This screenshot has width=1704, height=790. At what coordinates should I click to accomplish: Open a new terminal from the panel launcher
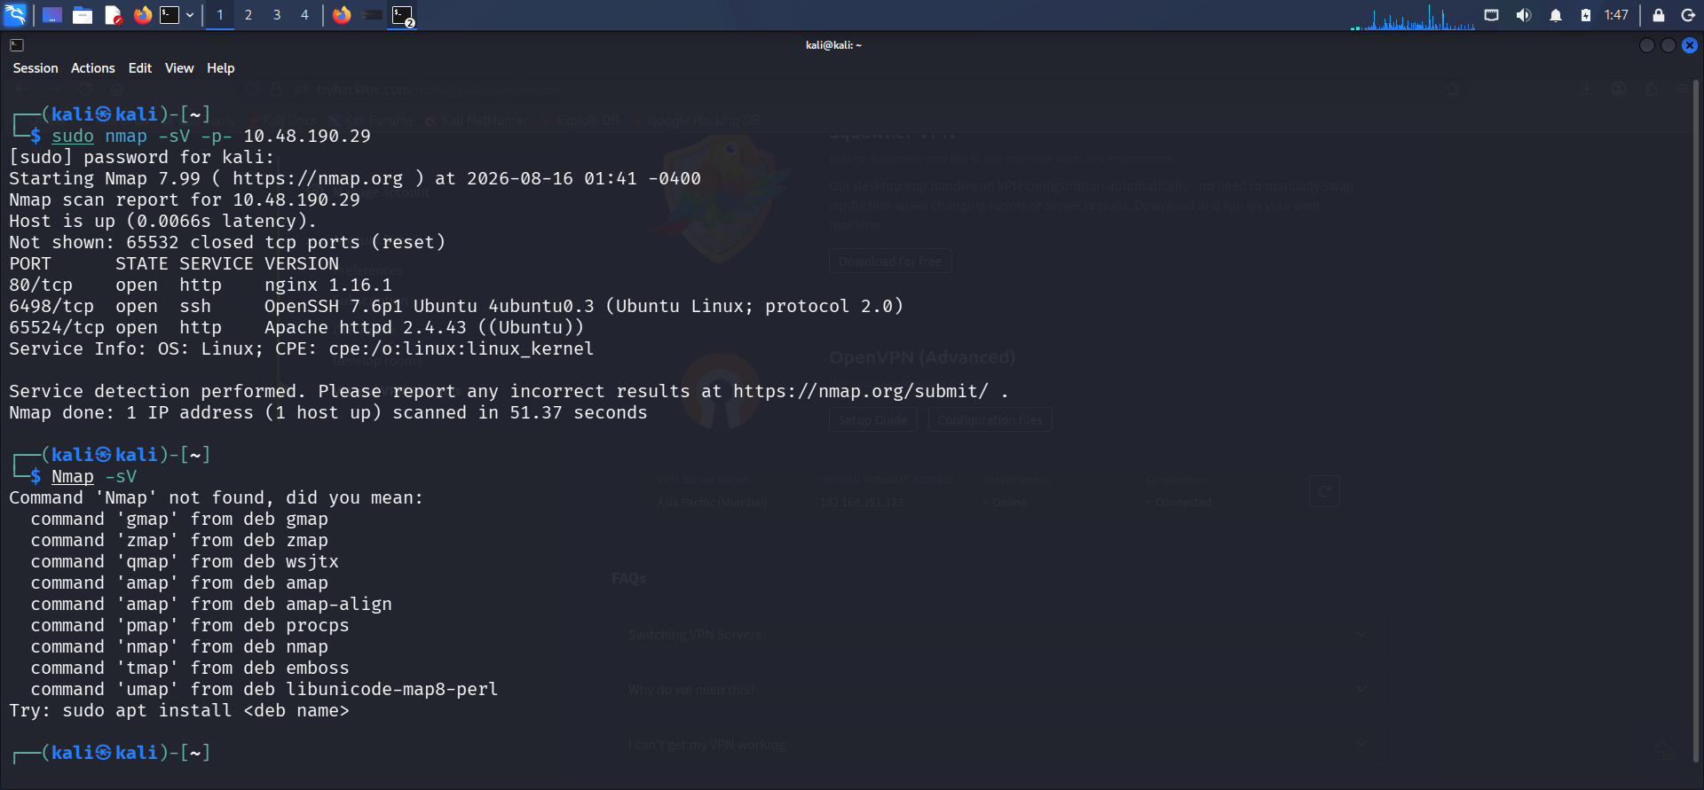(170, 15)
